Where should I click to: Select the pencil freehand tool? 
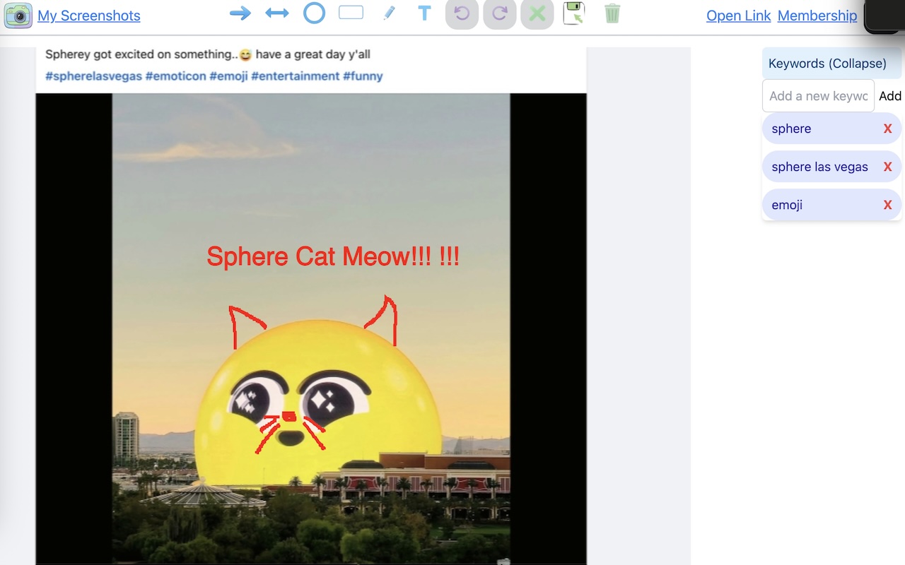[390, 13]
